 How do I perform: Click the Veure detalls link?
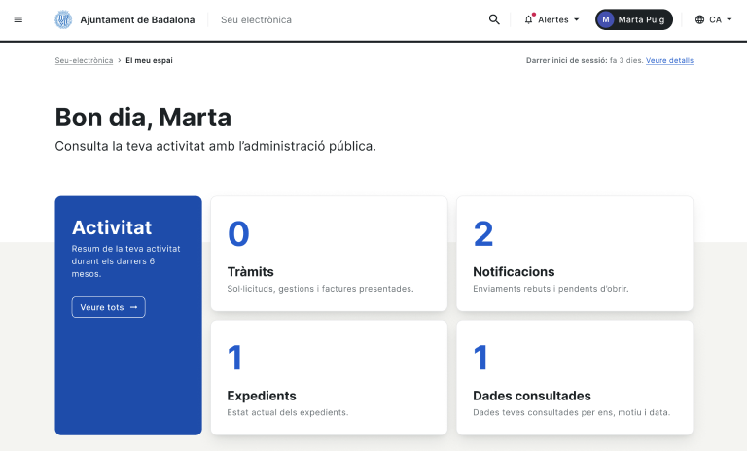click(x=669, y=60)
